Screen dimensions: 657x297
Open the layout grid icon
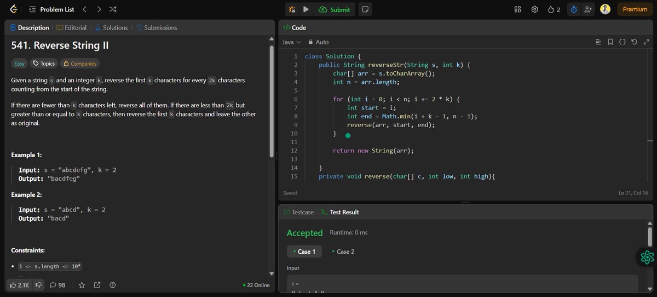(517, 9)
